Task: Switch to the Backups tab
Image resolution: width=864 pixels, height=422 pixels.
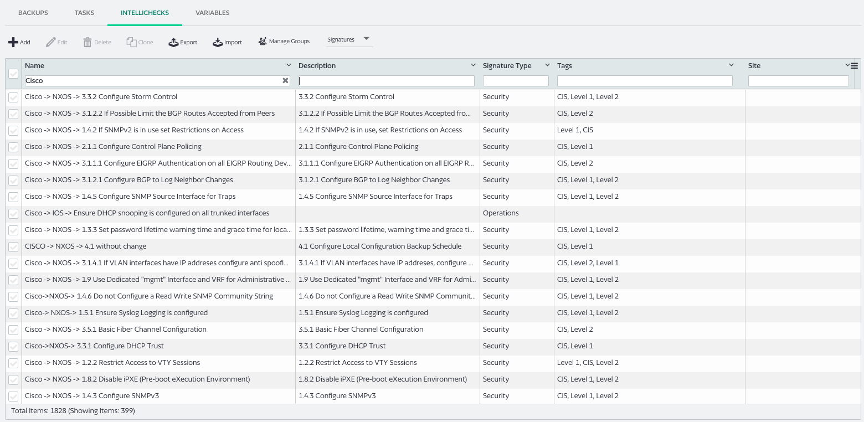Action: 33,13
